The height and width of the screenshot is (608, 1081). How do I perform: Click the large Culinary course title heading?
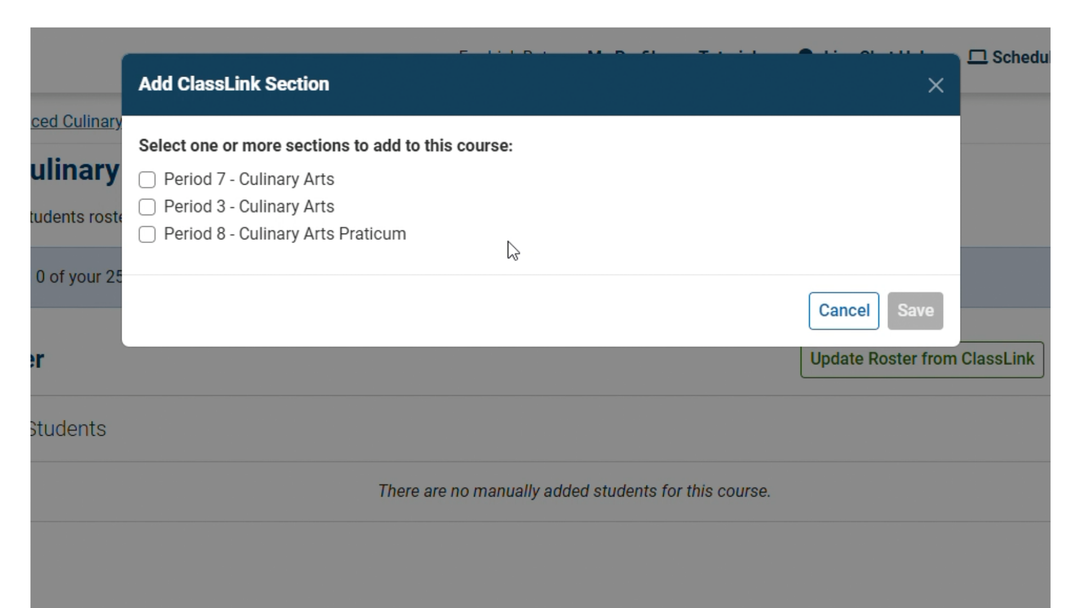(75, 170)
